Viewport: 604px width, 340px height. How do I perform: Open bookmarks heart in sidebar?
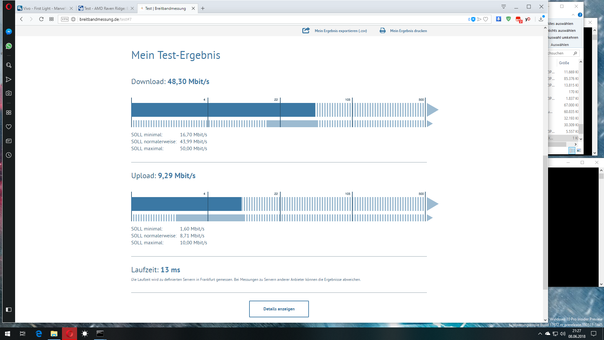click(x=9, y=127)
